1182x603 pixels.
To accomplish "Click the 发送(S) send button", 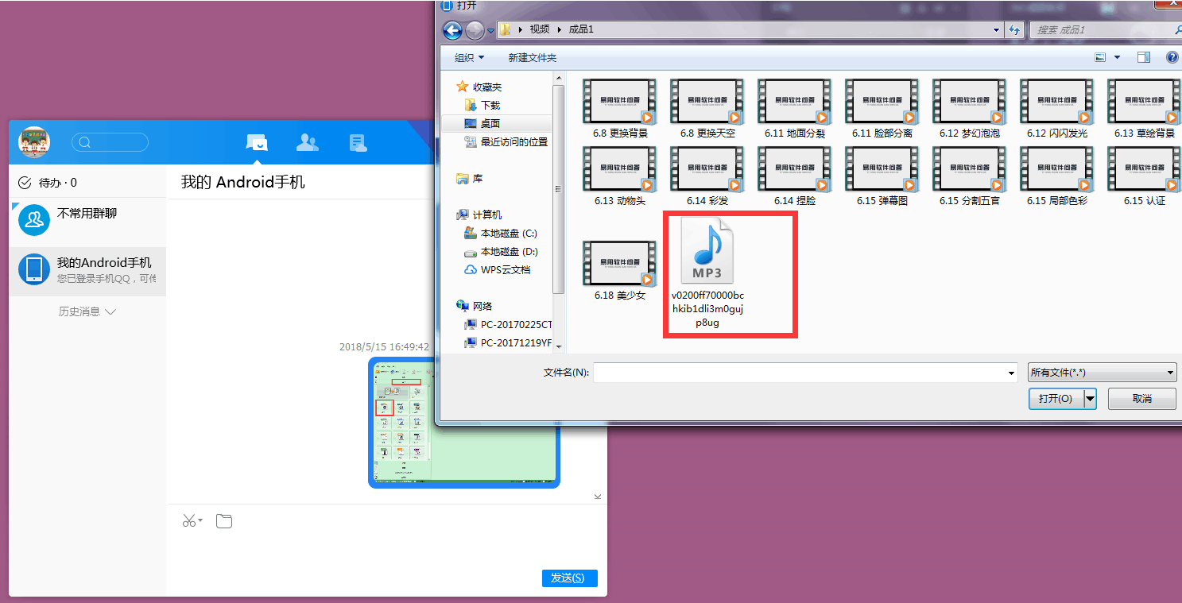I will pyautogui.click(x=569, y=578).
